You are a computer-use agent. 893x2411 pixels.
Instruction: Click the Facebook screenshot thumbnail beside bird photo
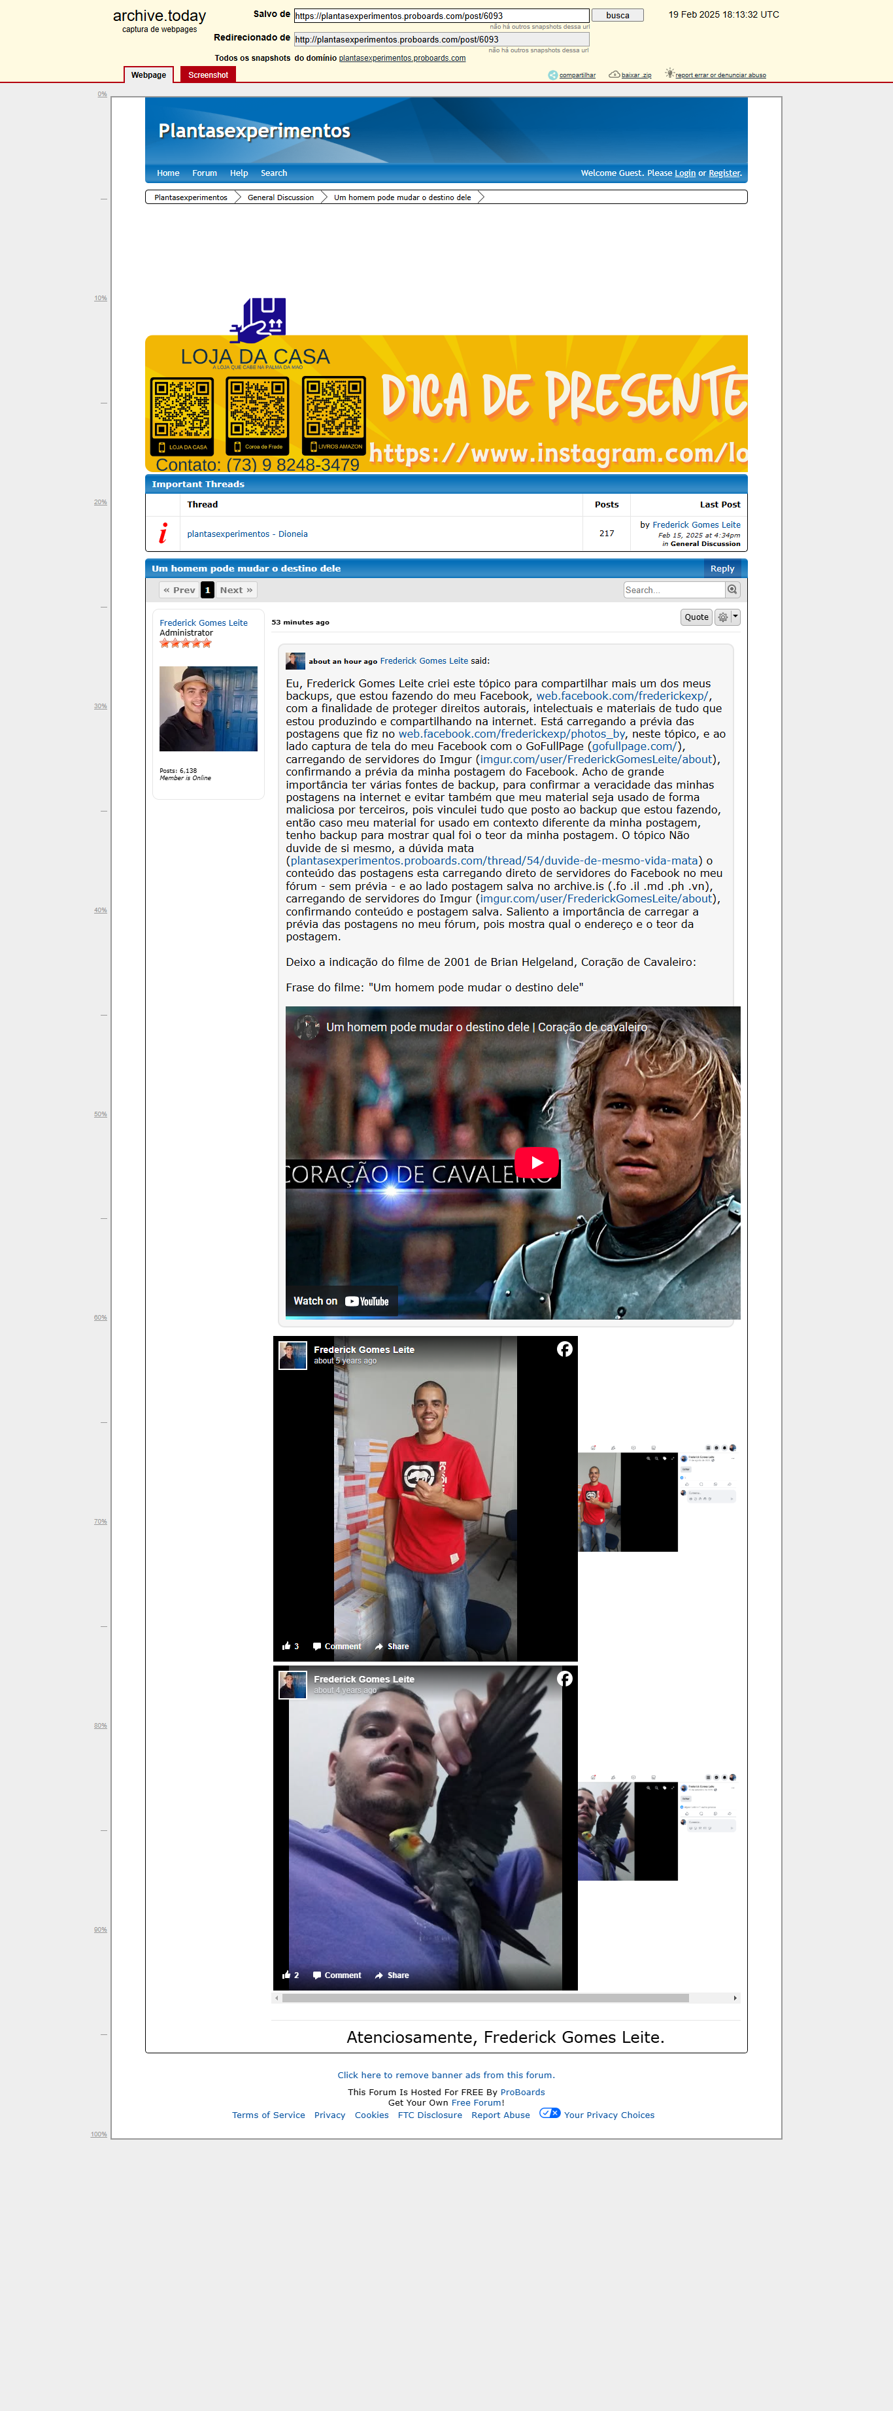coord(658,1826)
